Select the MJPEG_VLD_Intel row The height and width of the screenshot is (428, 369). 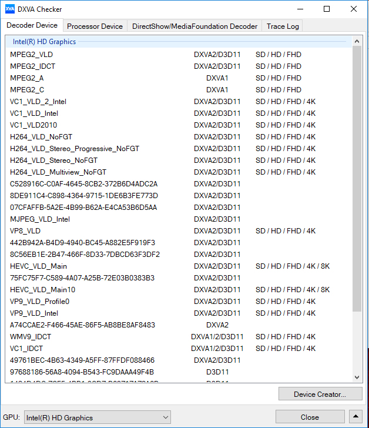pyautogui.click(x=179, y=219)
